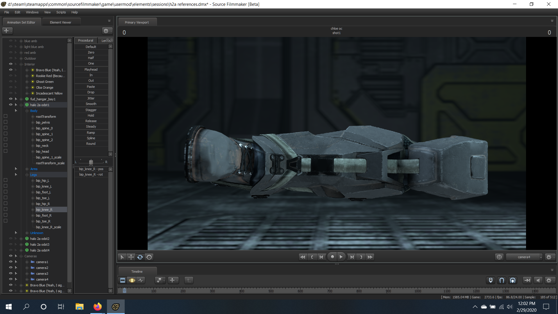Open the timeline bookmark add tool
This screenshot has width=558, height=314.
click(160, 280)
